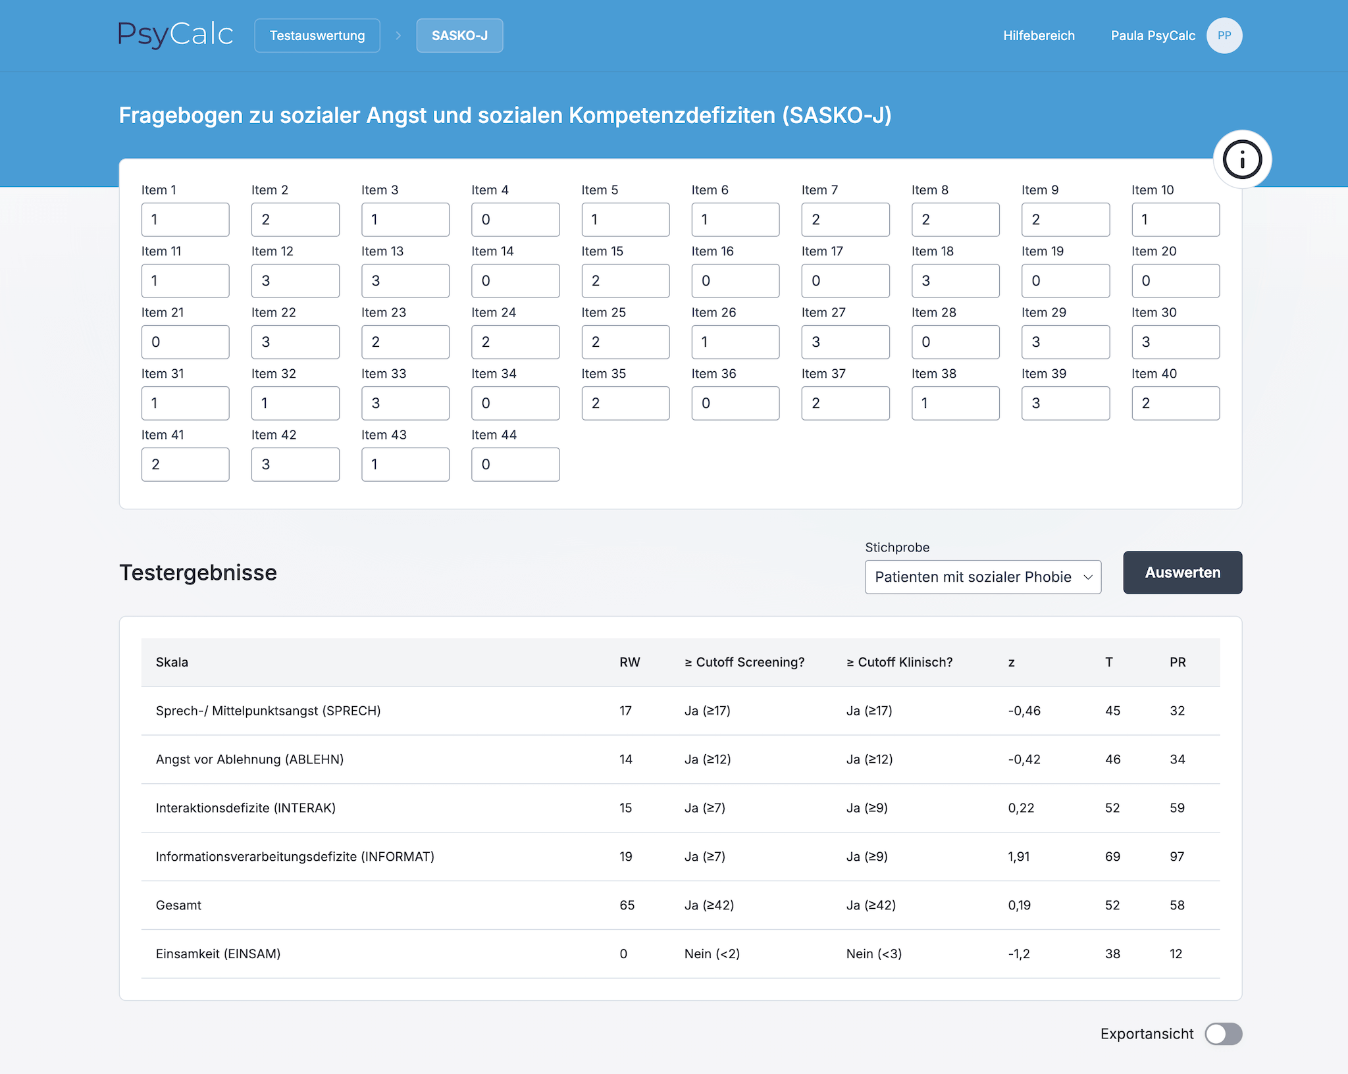Select the Item 25 input box
The image size is (1348, 1074).
click(625, 342)
